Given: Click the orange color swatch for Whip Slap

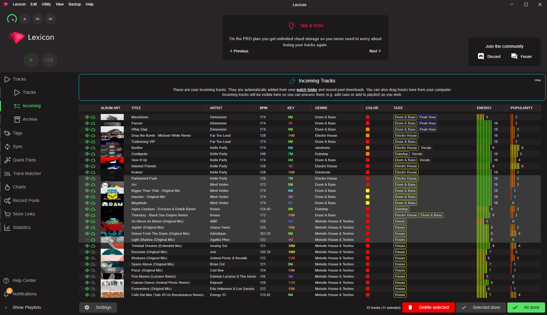Looking at the screenshot, I should (x=368, y=129).
